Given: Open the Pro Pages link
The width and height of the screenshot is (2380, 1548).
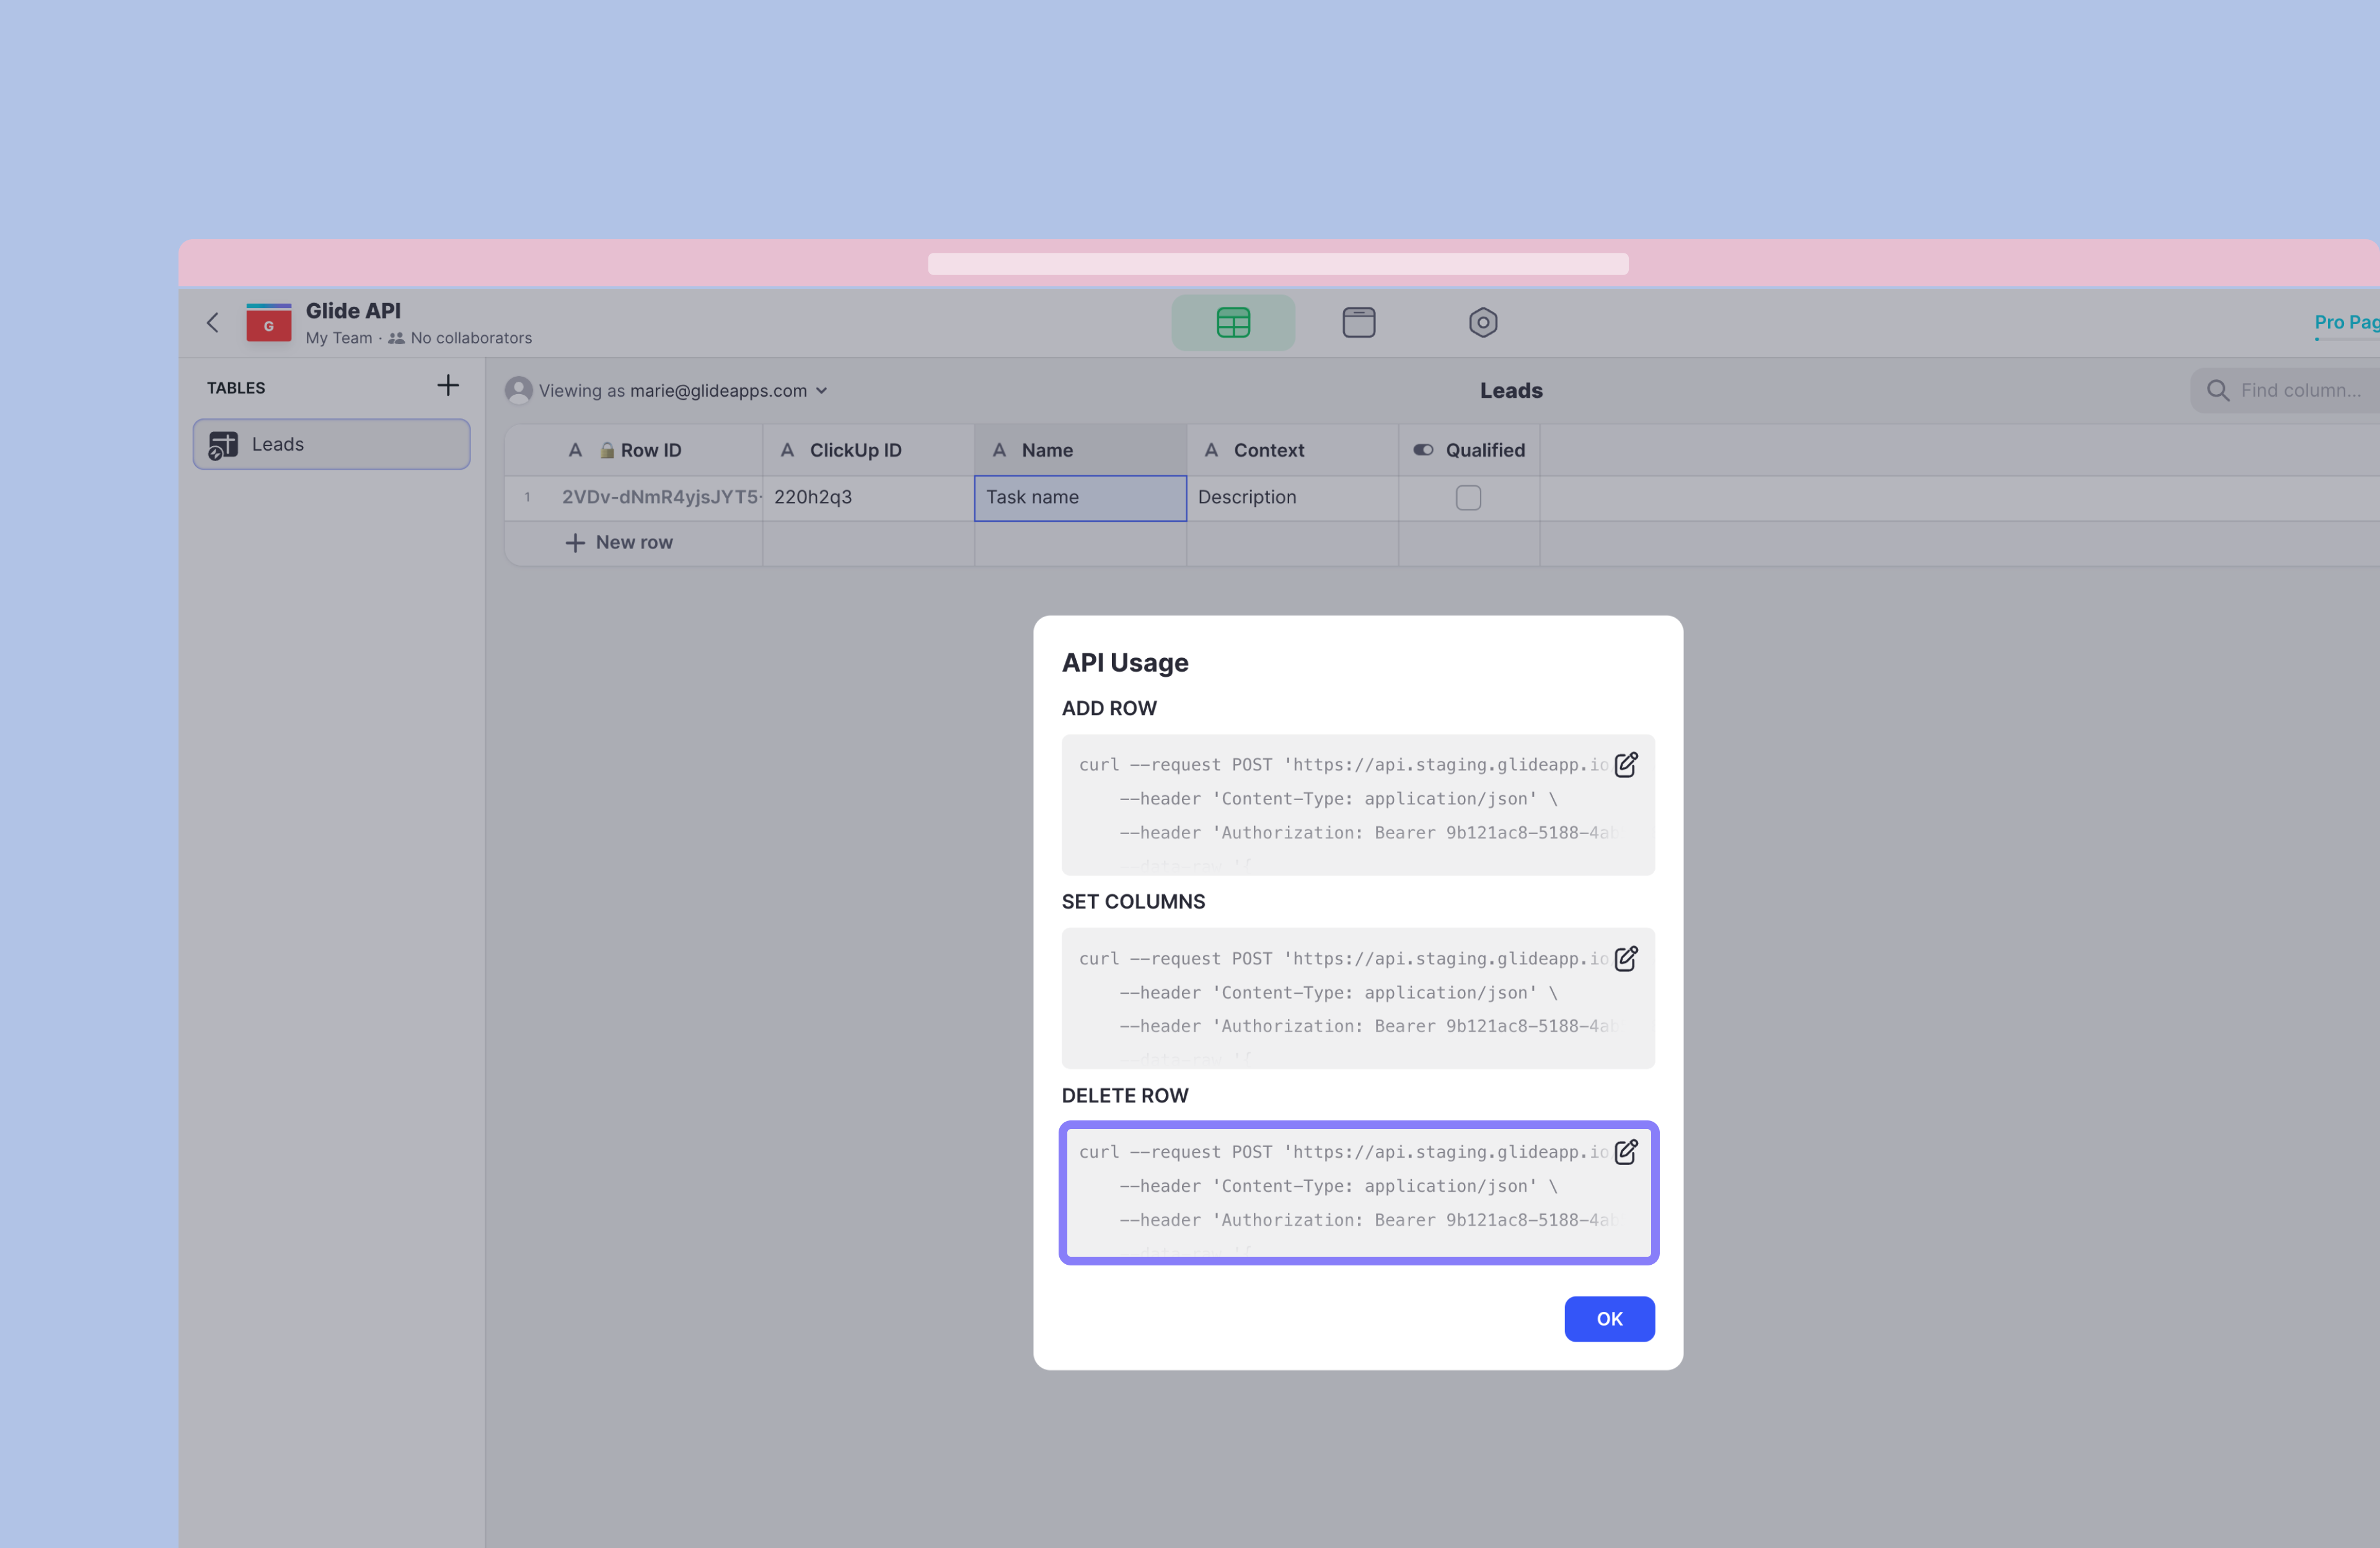Looking at the screenshot, I should click(2344, 322).
